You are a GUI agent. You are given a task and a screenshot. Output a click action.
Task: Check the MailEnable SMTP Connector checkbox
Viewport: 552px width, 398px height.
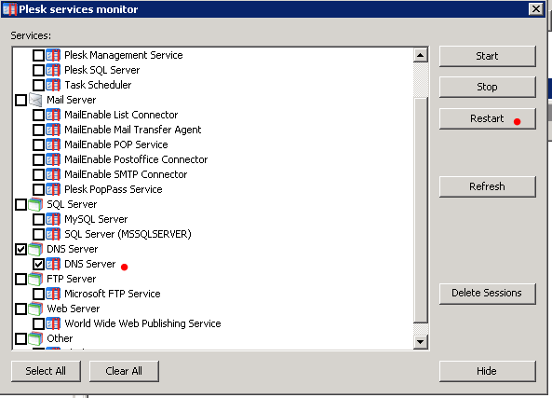pyautogui.click(x=38, y=174)
